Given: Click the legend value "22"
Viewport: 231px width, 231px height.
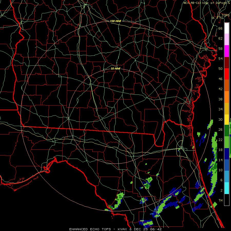Looking at the screenshot, I should [x=220, y=140].
